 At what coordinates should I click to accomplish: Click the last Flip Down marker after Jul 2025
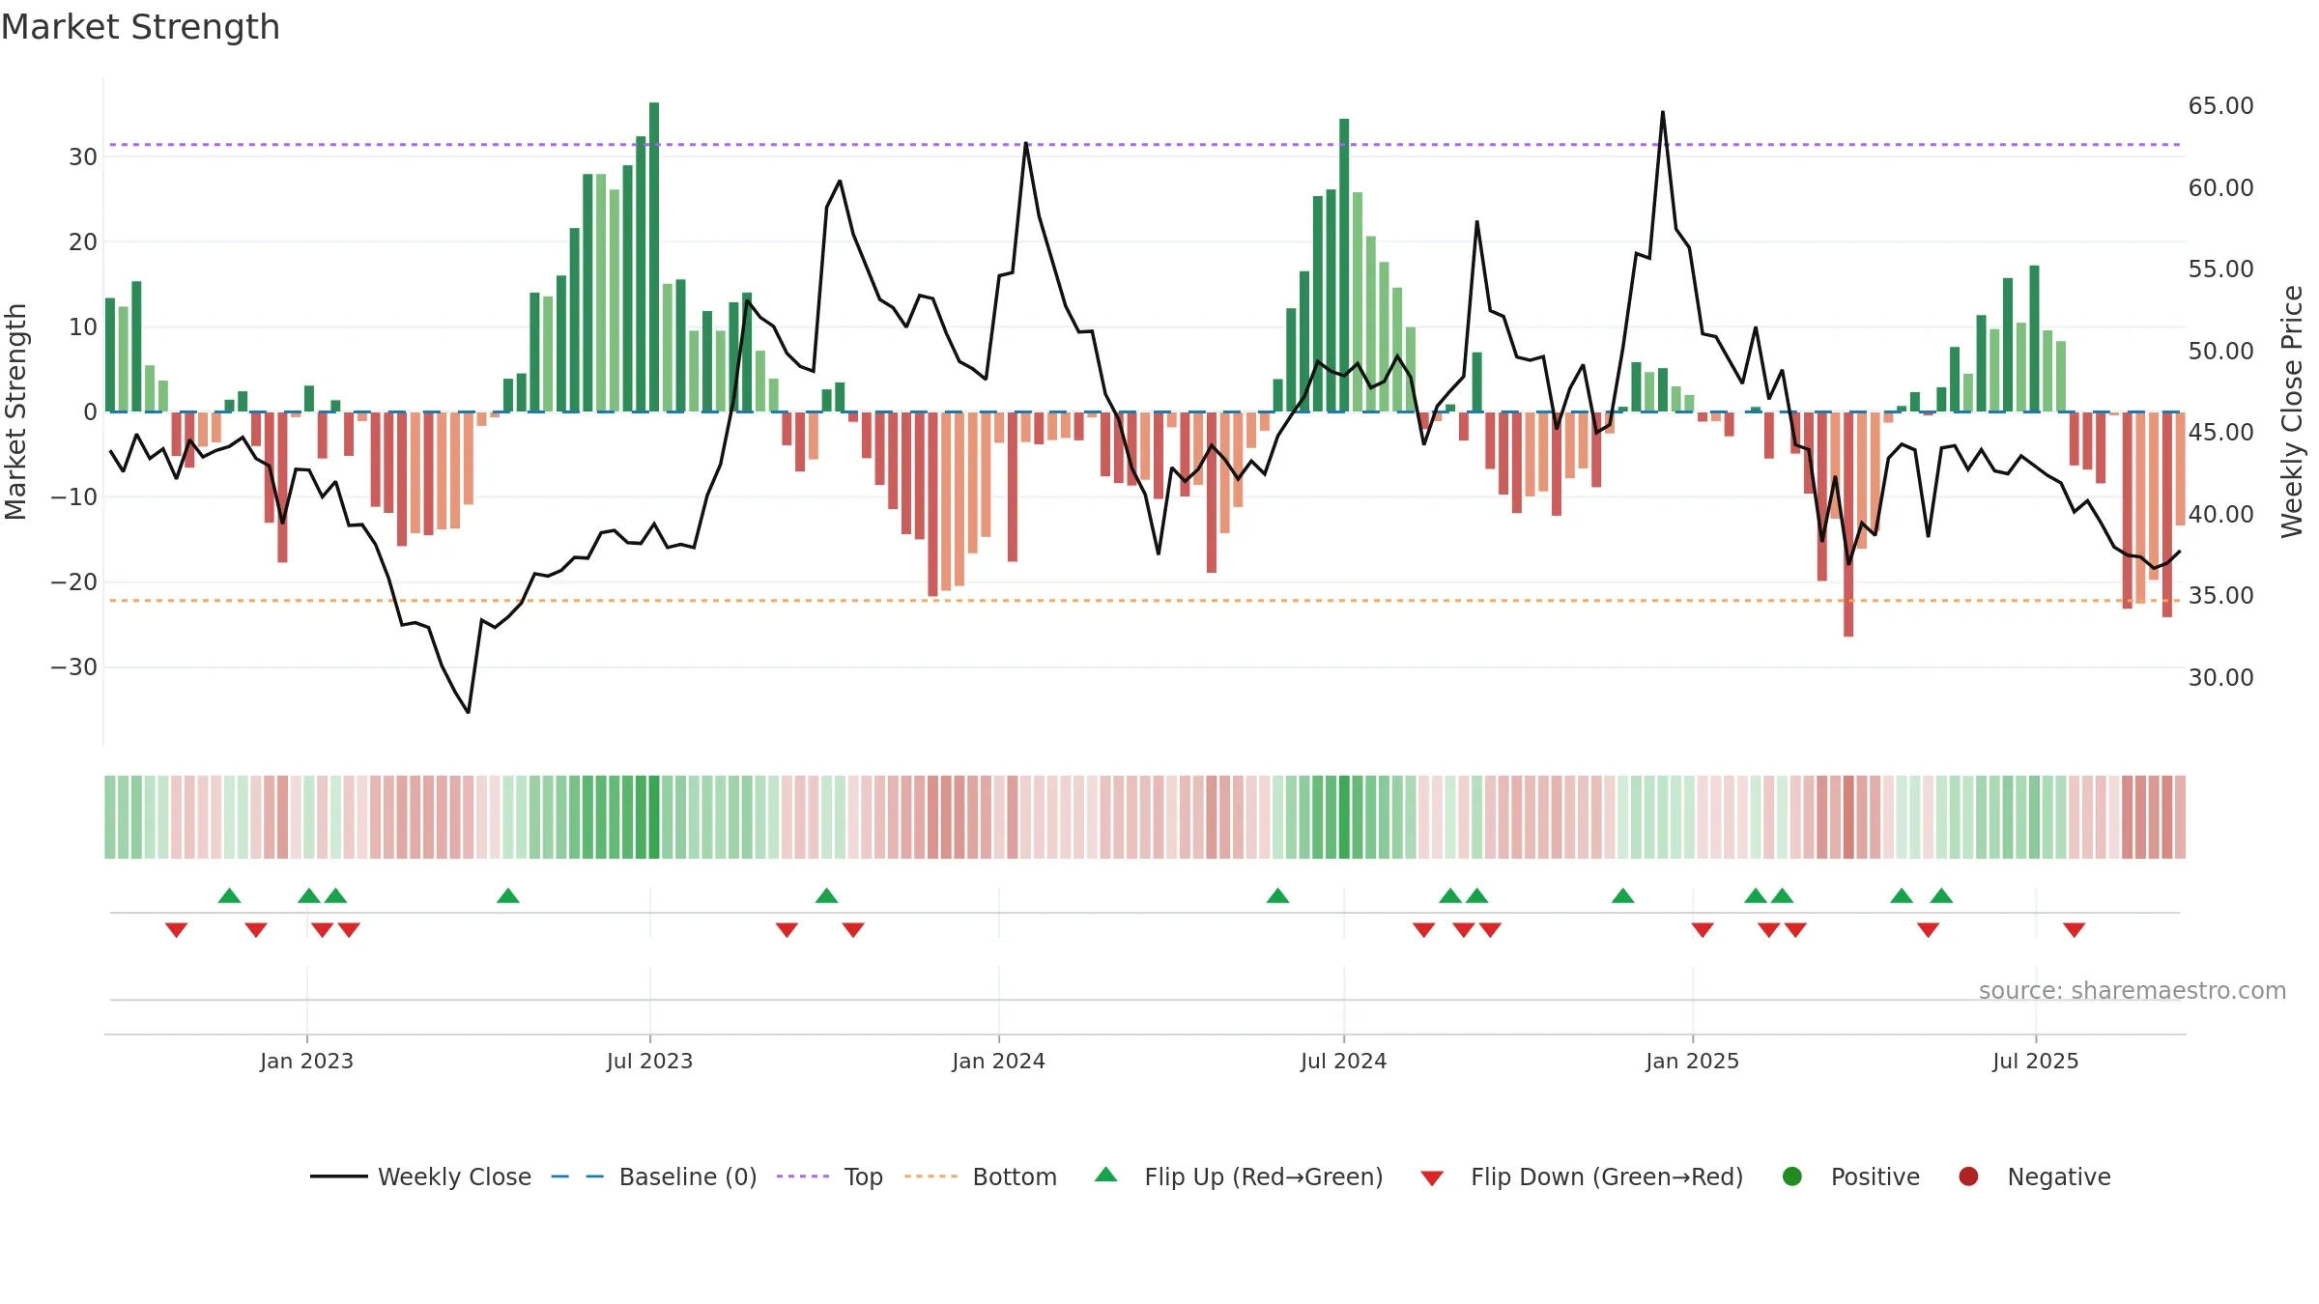tap(2075, 930)
